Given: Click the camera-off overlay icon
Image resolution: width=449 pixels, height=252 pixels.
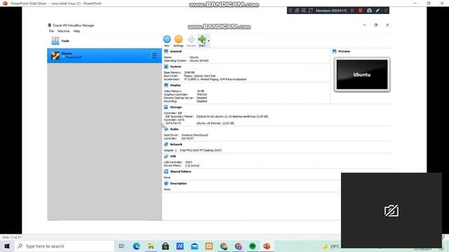Looking at the screenshot, I should [x=391, y=211].
